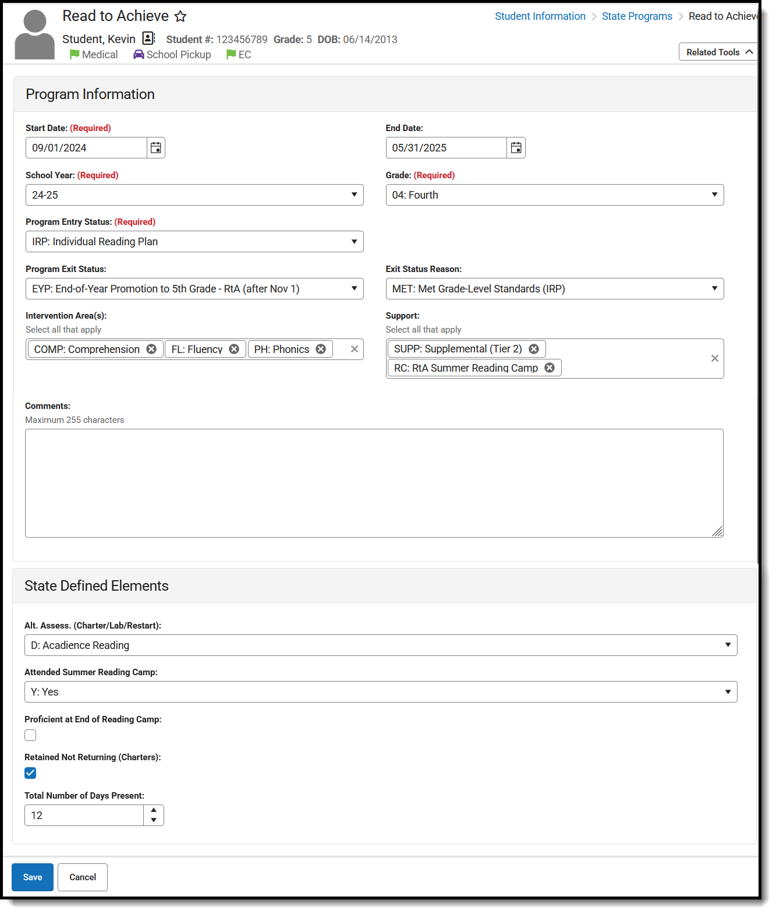The height and width of the screenshot is (914, 776).
Task: Favorite Read to Achieve with star icon
Action: 181,17
